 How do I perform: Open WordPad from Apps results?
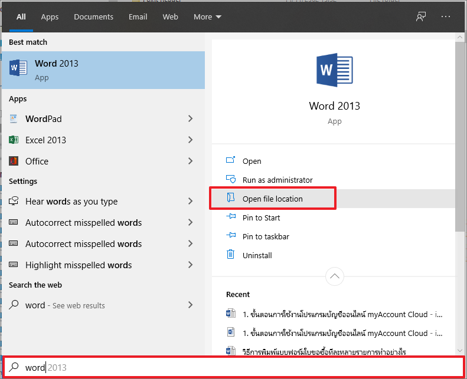coord(103,118)
